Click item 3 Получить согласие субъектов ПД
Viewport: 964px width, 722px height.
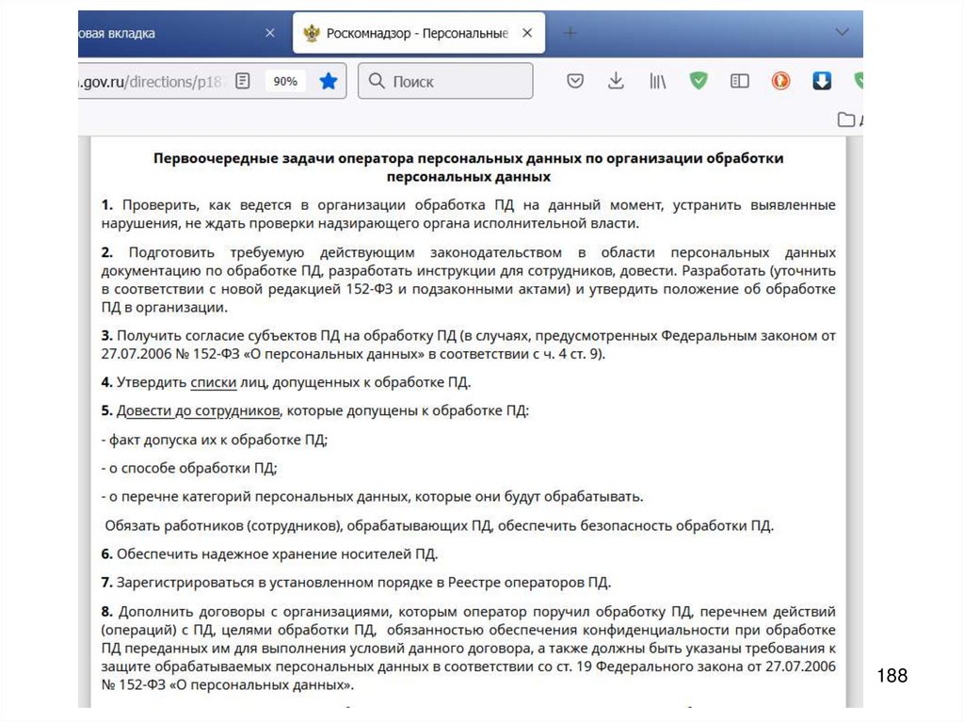[469, 345]
